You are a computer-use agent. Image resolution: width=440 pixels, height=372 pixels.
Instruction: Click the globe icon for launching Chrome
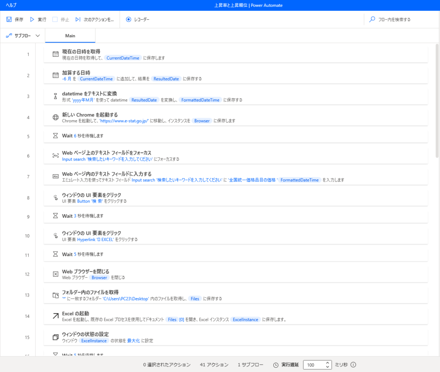[x=55, y=118]
